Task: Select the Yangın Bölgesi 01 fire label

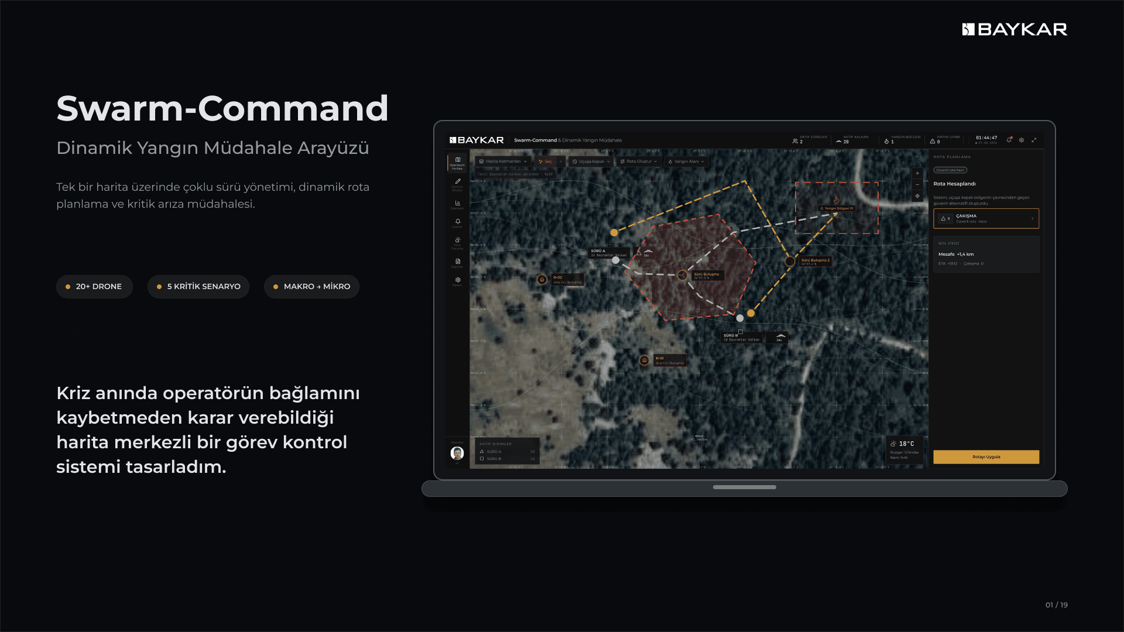Action: click(x=837, y=208)
